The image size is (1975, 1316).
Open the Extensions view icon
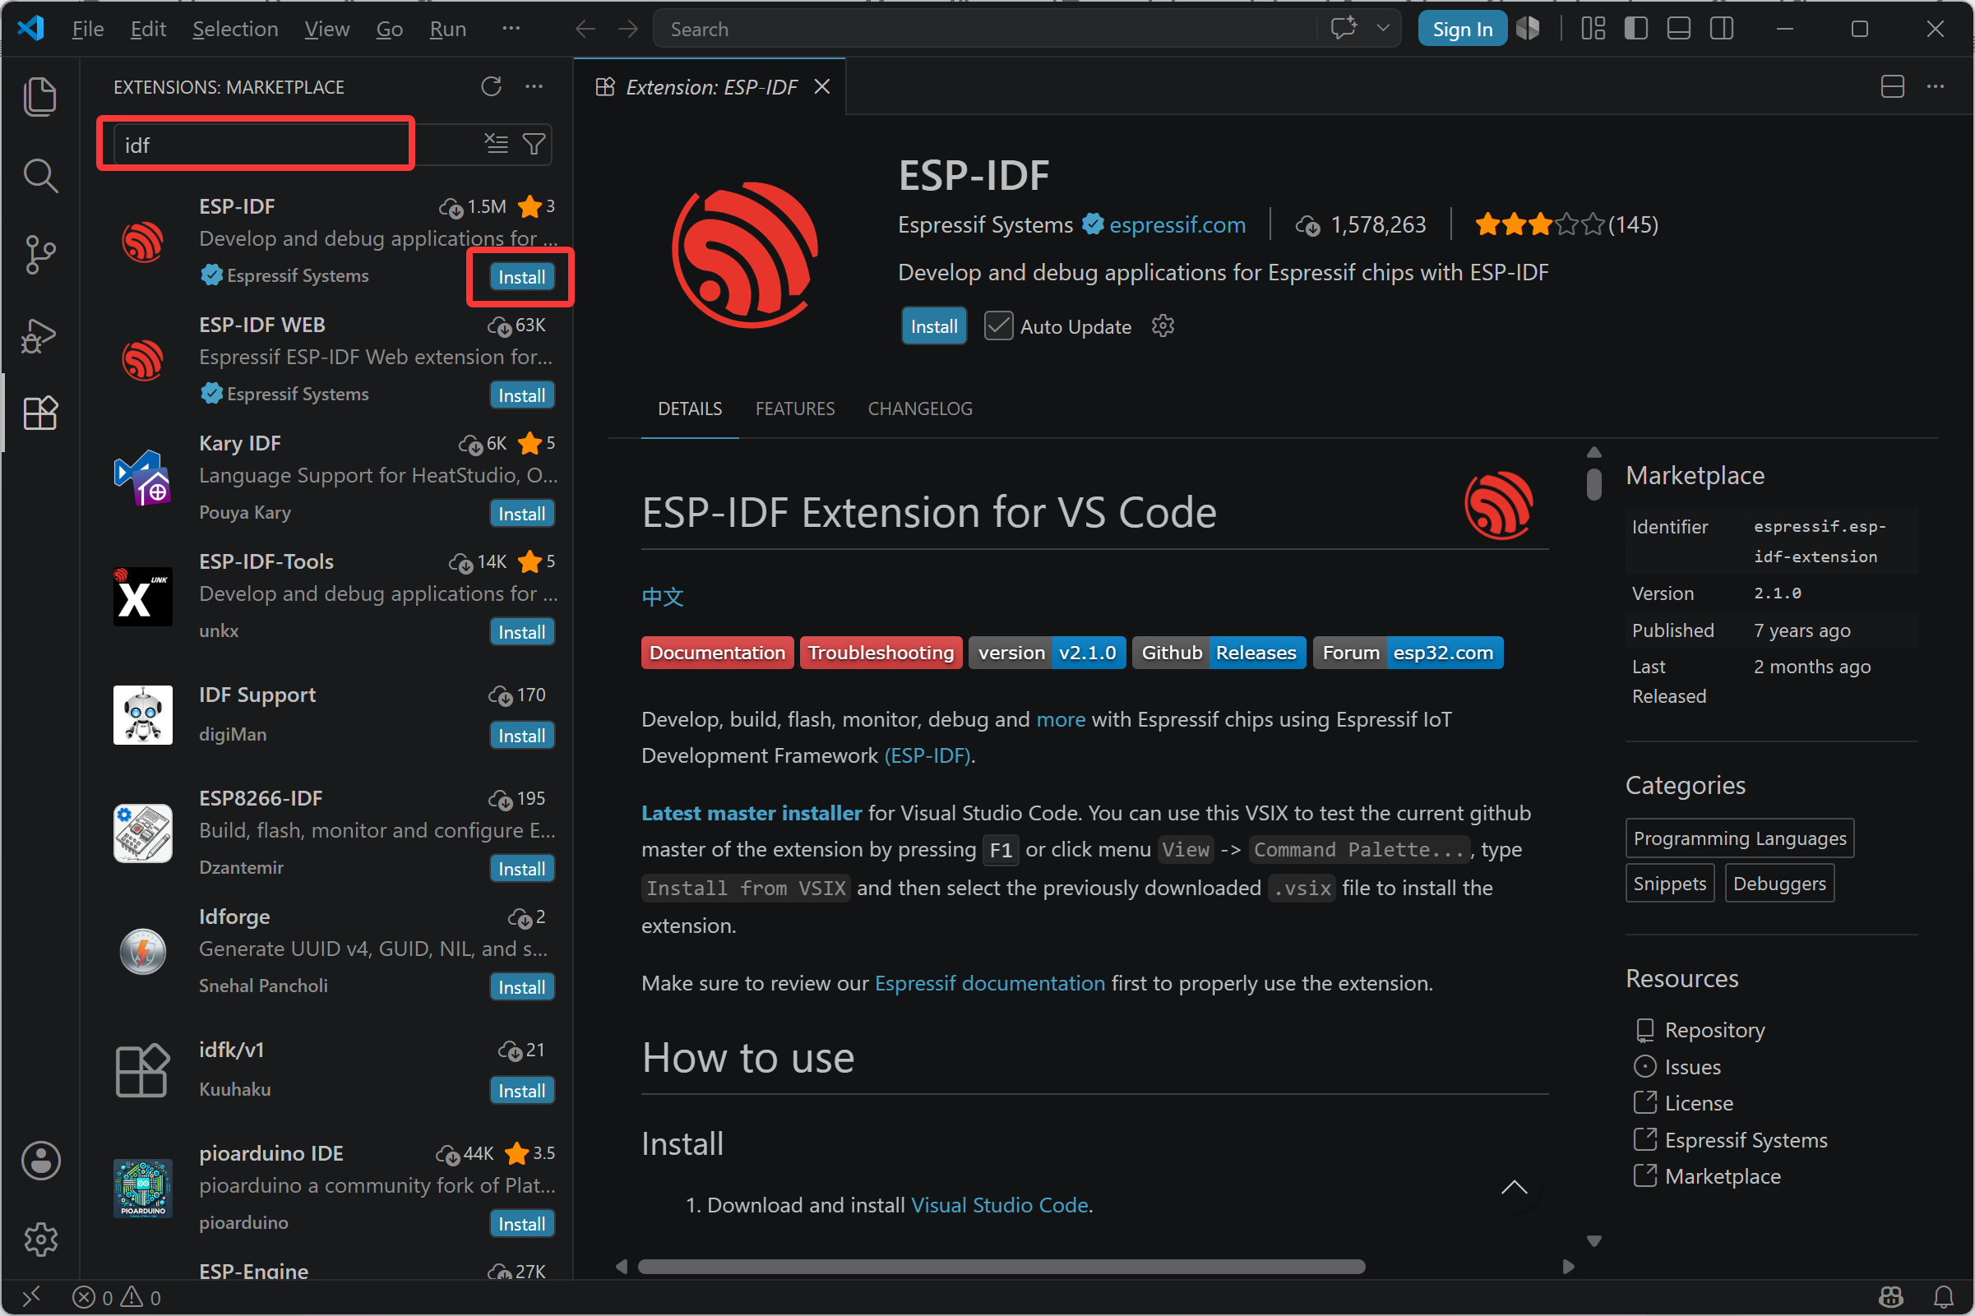[39, 413]
